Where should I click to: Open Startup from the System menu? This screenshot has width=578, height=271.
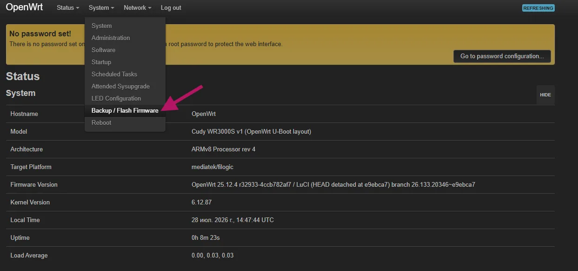coord(125,62)
